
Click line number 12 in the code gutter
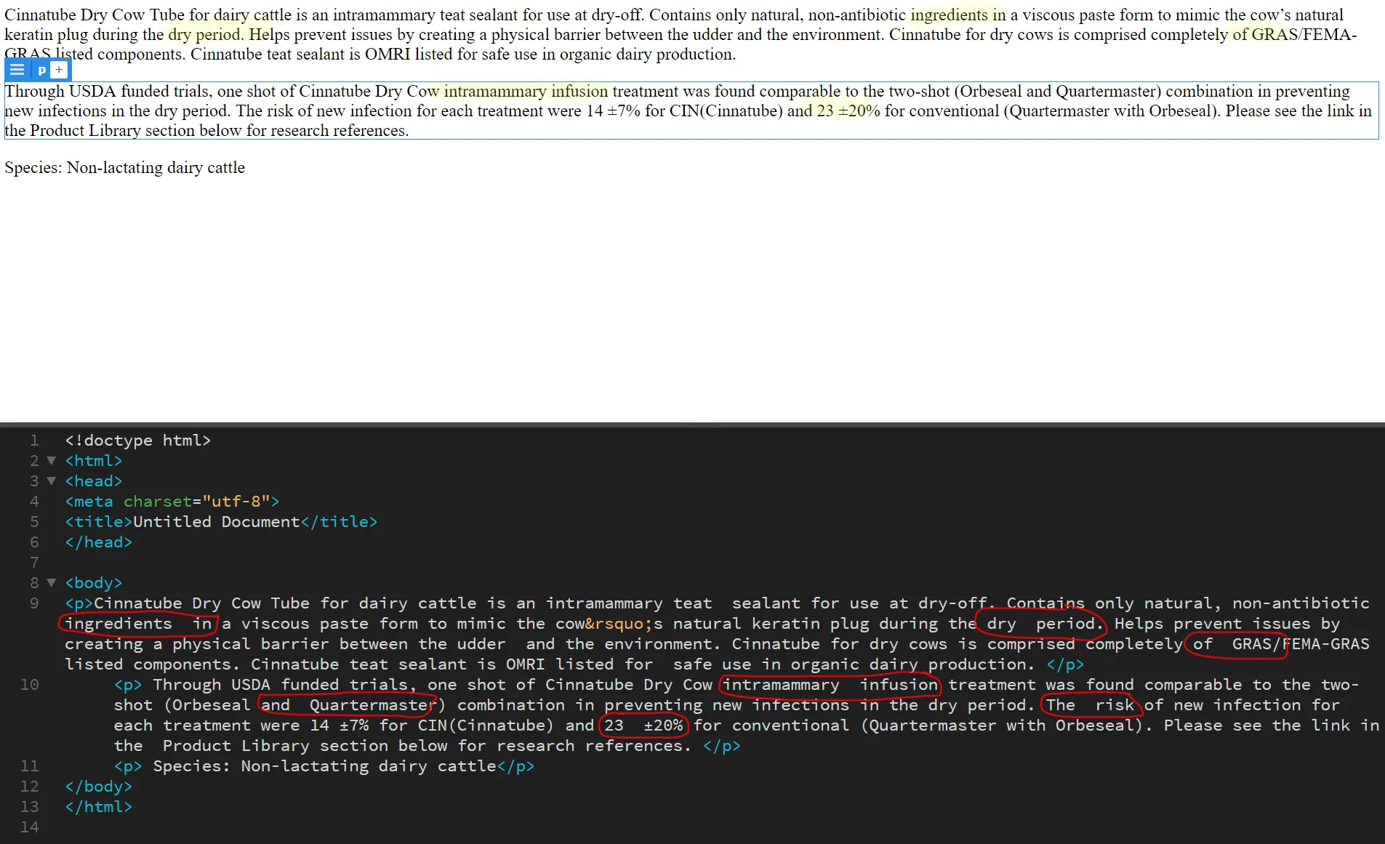click(x=30, y=786)
